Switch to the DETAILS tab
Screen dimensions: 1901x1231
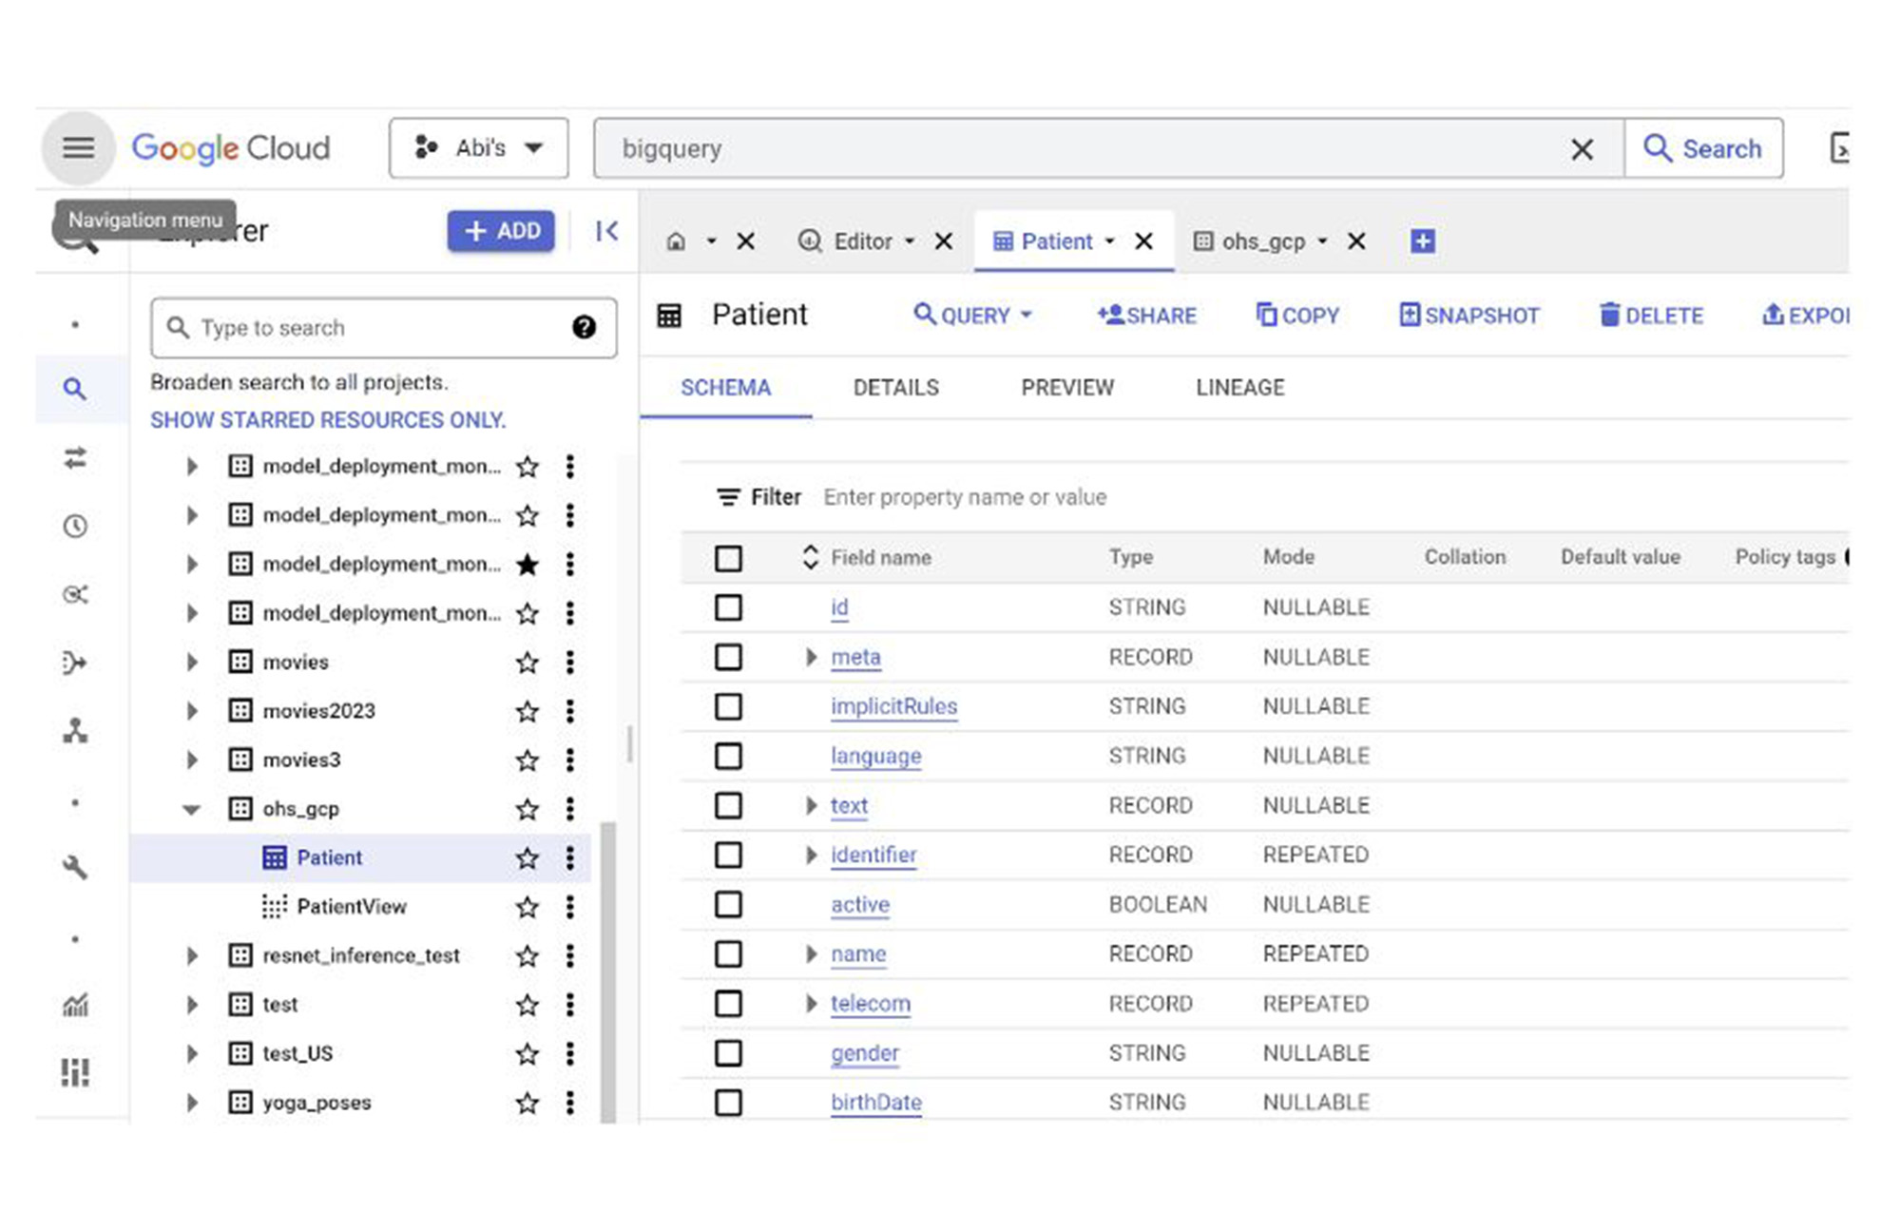tap(895, 388)
